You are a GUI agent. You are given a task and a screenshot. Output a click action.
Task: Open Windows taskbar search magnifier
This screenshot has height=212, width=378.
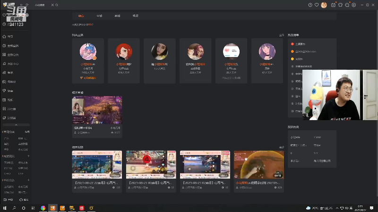(14, 208)
